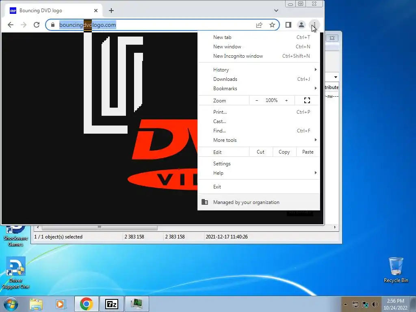
Task: Close the Bouncing DVD logo tab
Action: coord(96,11)
